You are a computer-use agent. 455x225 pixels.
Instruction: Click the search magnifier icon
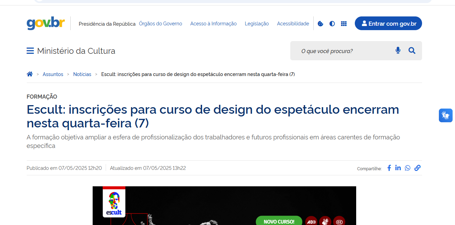(x=412, y=51)
